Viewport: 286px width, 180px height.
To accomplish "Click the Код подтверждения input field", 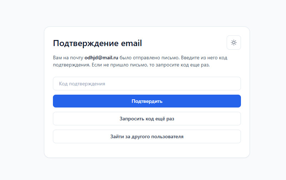I will 147,84.
